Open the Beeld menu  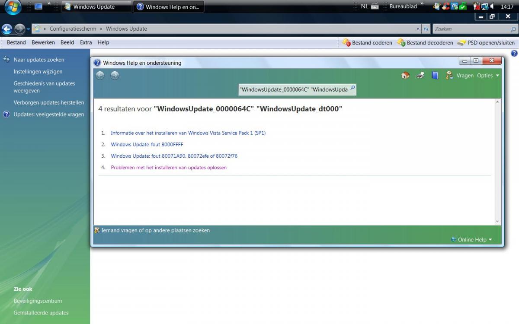pos(67,42)
